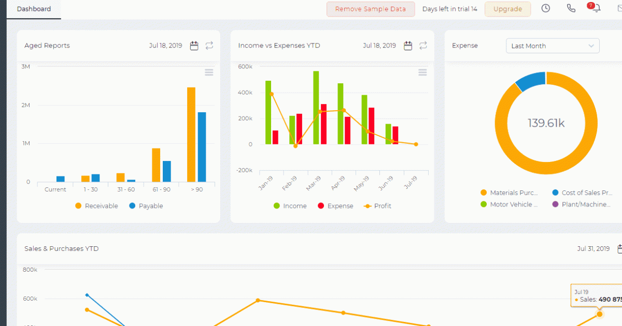The height and width of the screenshot is (326, 622).
Task: Click the green Income bar for Jan-19
Action: tap(268, 112)
